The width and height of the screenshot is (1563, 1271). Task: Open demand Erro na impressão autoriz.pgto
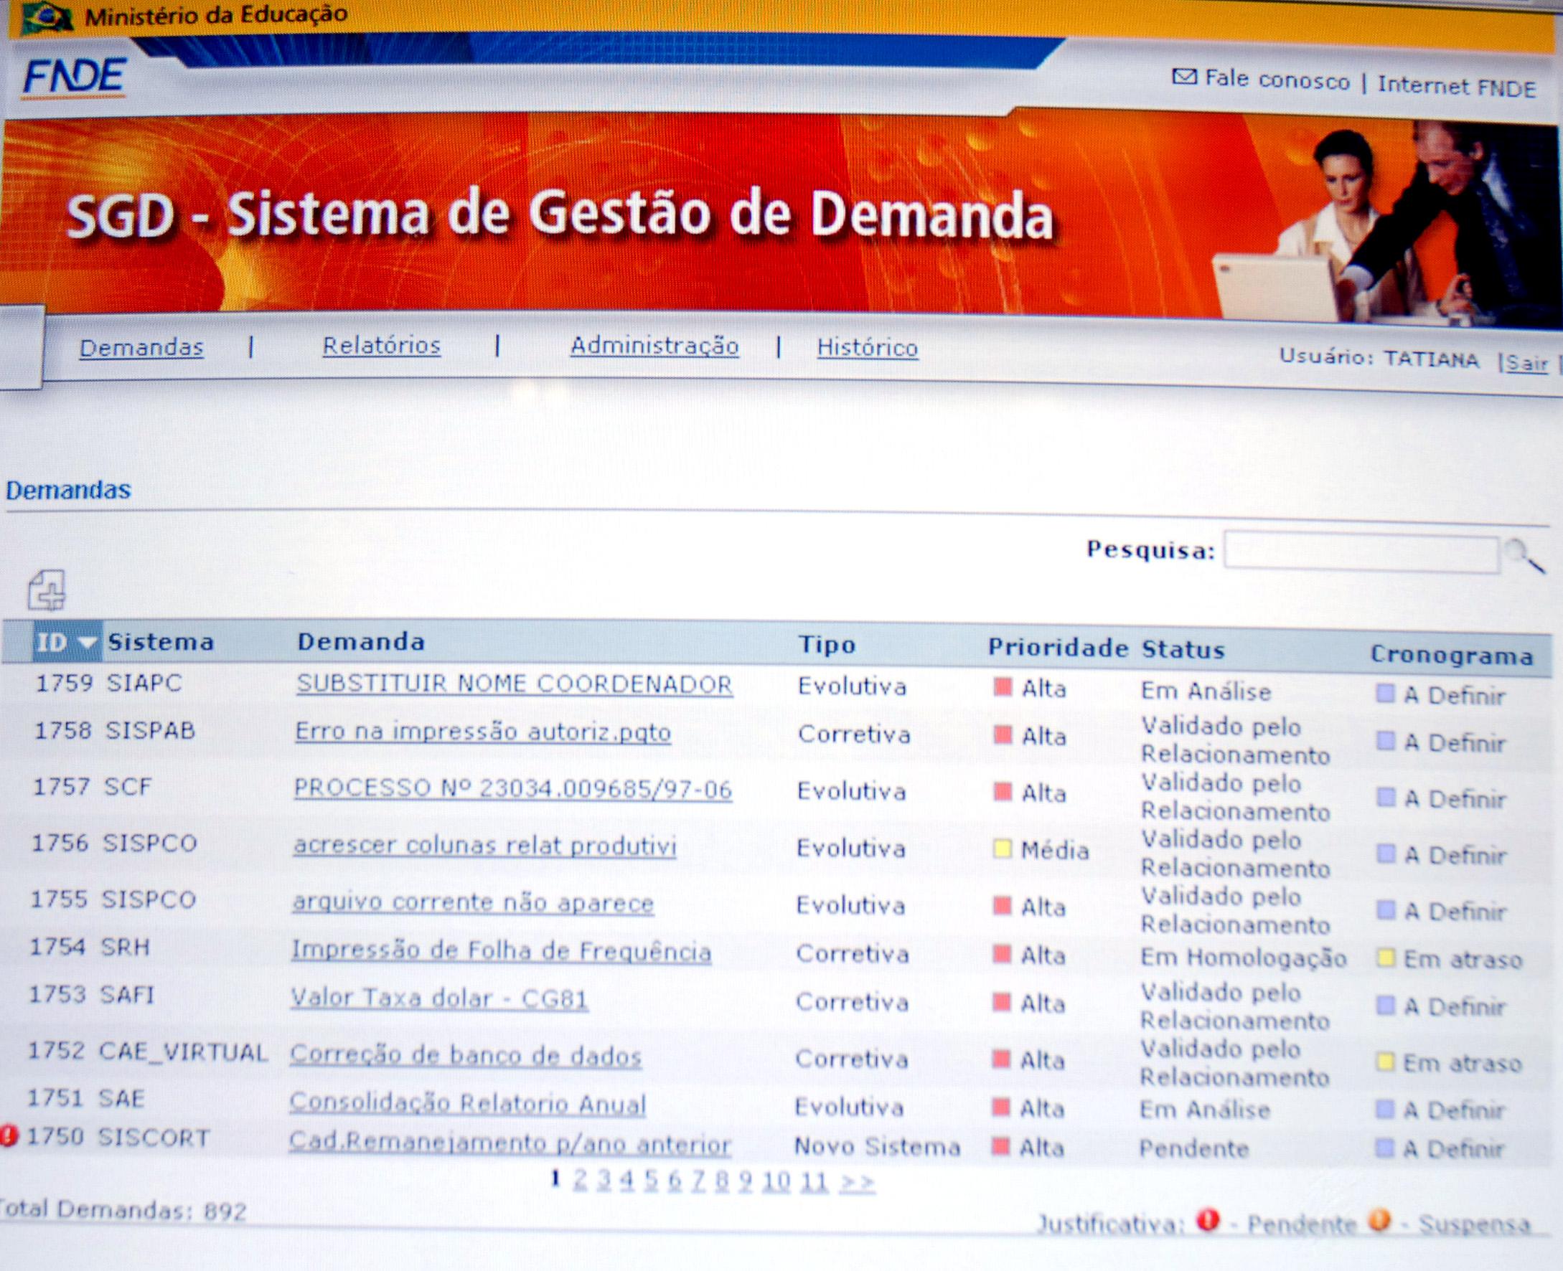(483, 732)
